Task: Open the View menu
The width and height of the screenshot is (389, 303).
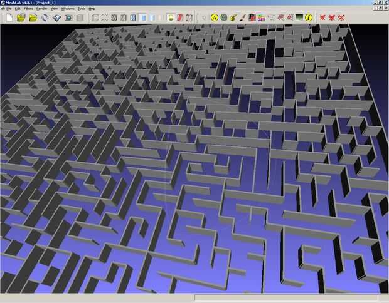Action: [x=54, y=8]
